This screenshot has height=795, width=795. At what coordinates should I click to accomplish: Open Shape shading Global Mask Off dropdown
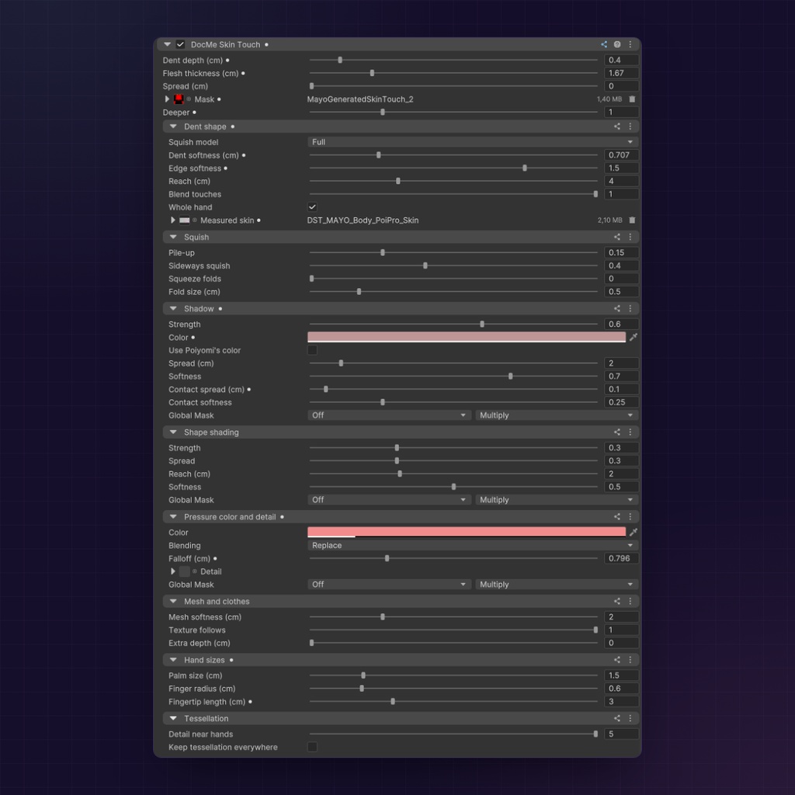tap(389, 500)
